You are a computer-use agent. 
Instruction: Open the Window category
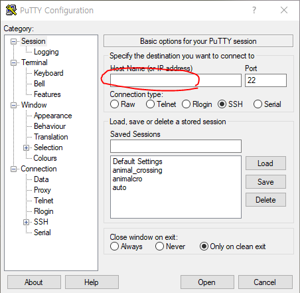pyautogui.click(x=34, y=105)
